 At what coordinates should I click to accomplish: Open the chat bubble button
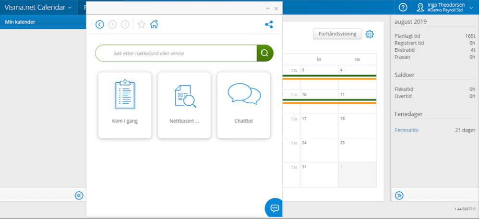275,208
